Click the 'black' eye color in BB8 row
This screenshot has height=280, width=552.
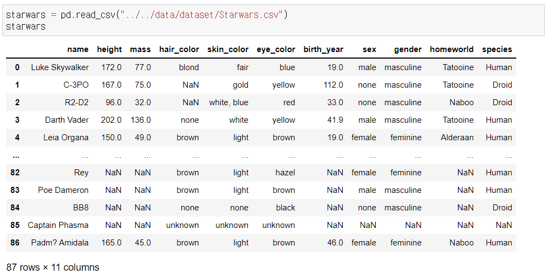pyautogui.click(x=286, y=208)
